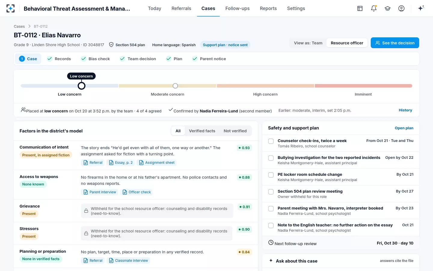Image resolution: width=433 pixels, height=271 pixels.
Task: Check Note to the English teacher task
Action: pos(271,225)
